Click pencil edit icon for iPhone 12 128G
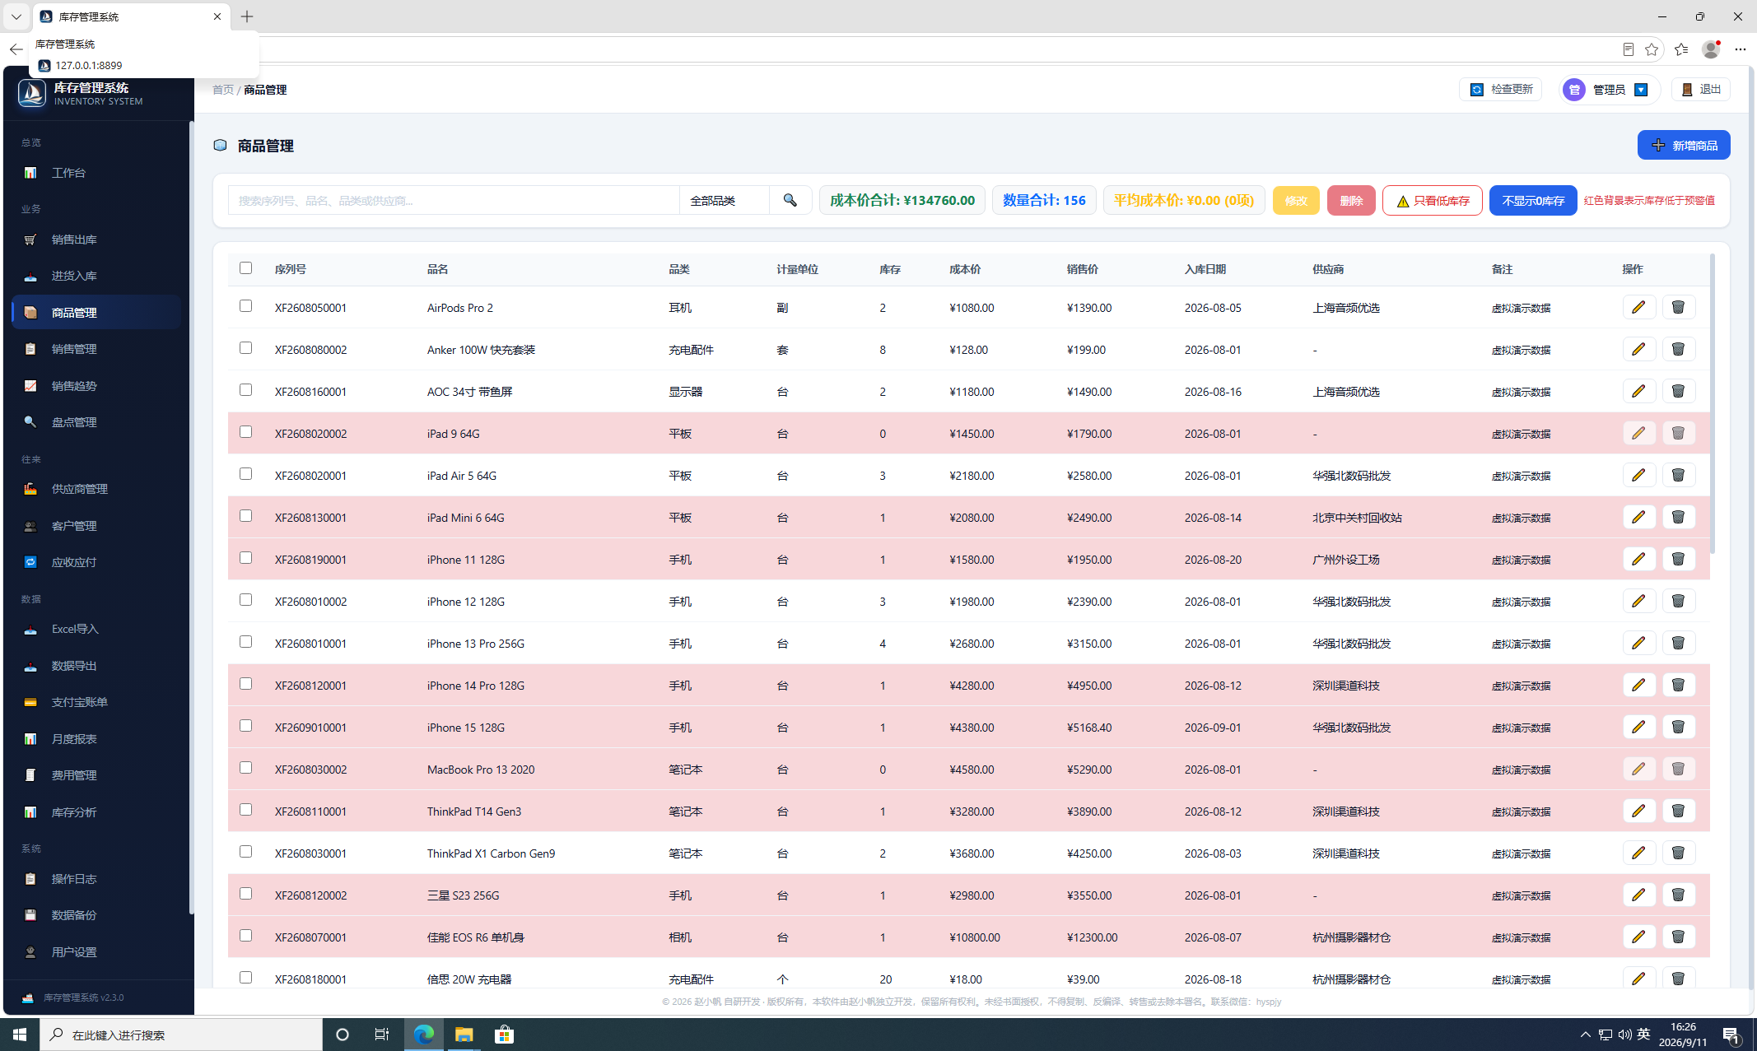The image size is (1757, 1051). click(x=1638, y=601)
